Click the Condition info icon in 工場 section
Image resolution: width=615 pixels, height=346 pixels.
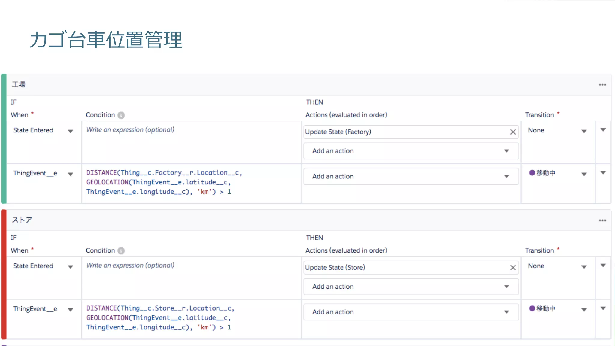point(121,115)
